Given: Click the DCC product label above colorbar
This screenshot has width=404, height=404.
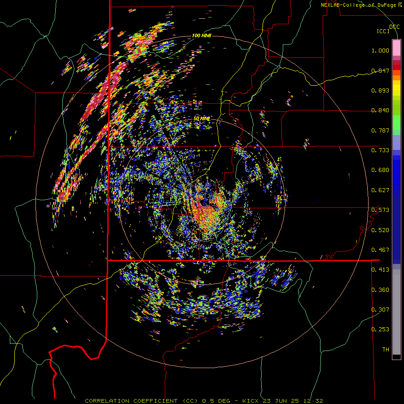Looking at the screenshot, I should coord(394,27).
